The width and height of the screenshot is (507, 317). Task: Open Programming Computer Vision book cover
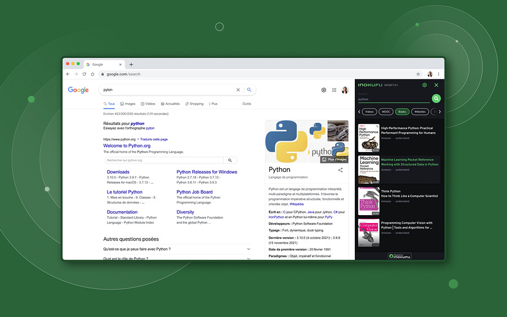pyautogui.click(x=368, y=233)
